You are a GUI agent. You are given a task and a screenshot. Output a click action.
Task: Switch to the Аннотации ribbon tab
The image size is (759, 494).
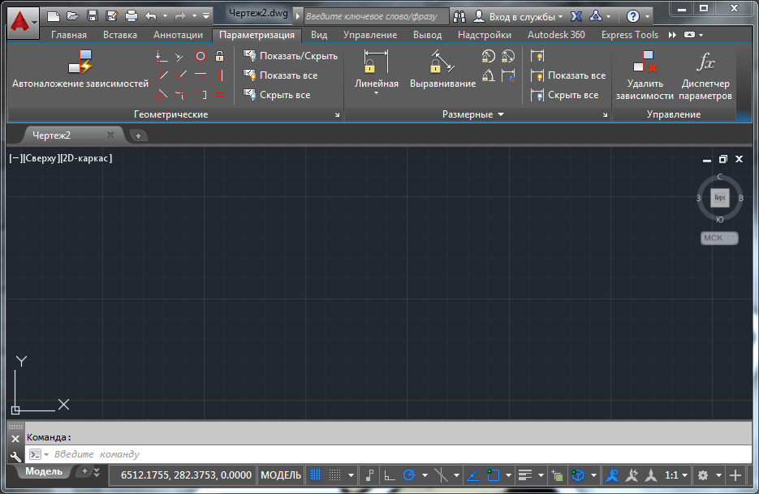tap(178, 35)
